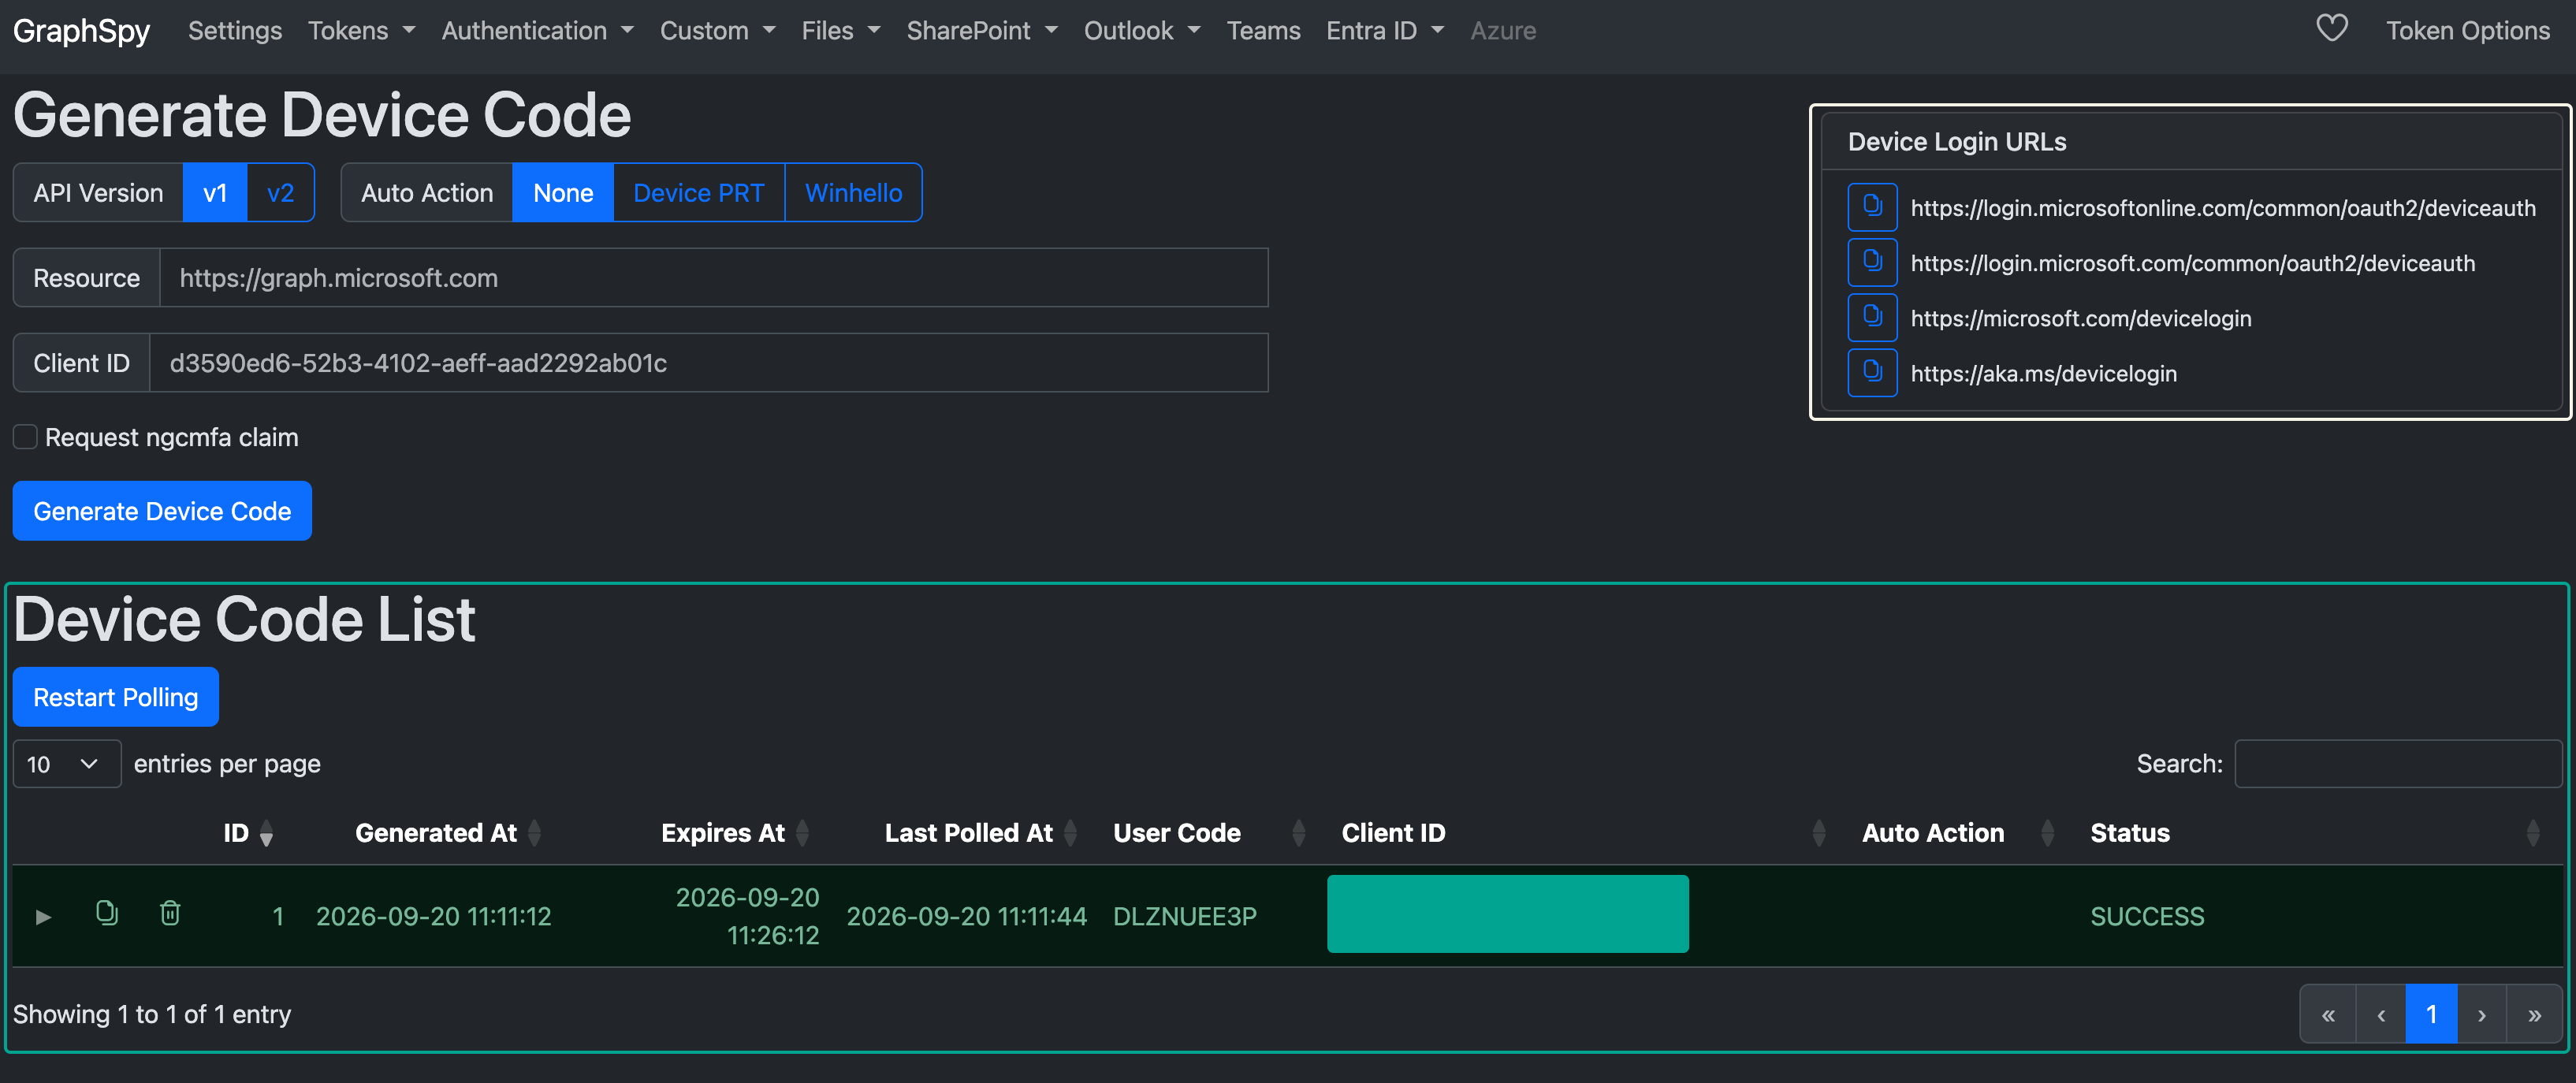Image resolution: width=2576 pixels, height=1083 pixels.
Task: Copy the login.microsoft.com deviceauth URL
Action: (x=1872, y=262)
